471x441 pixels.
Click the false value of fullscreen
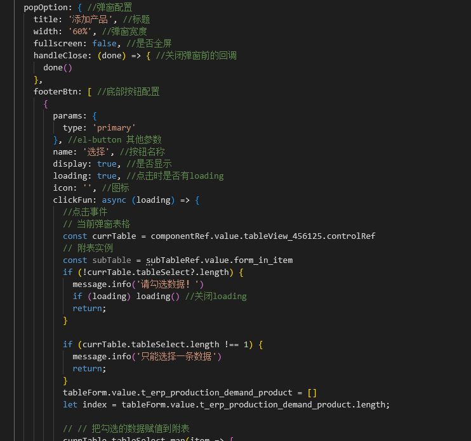[x=105, y=44]
